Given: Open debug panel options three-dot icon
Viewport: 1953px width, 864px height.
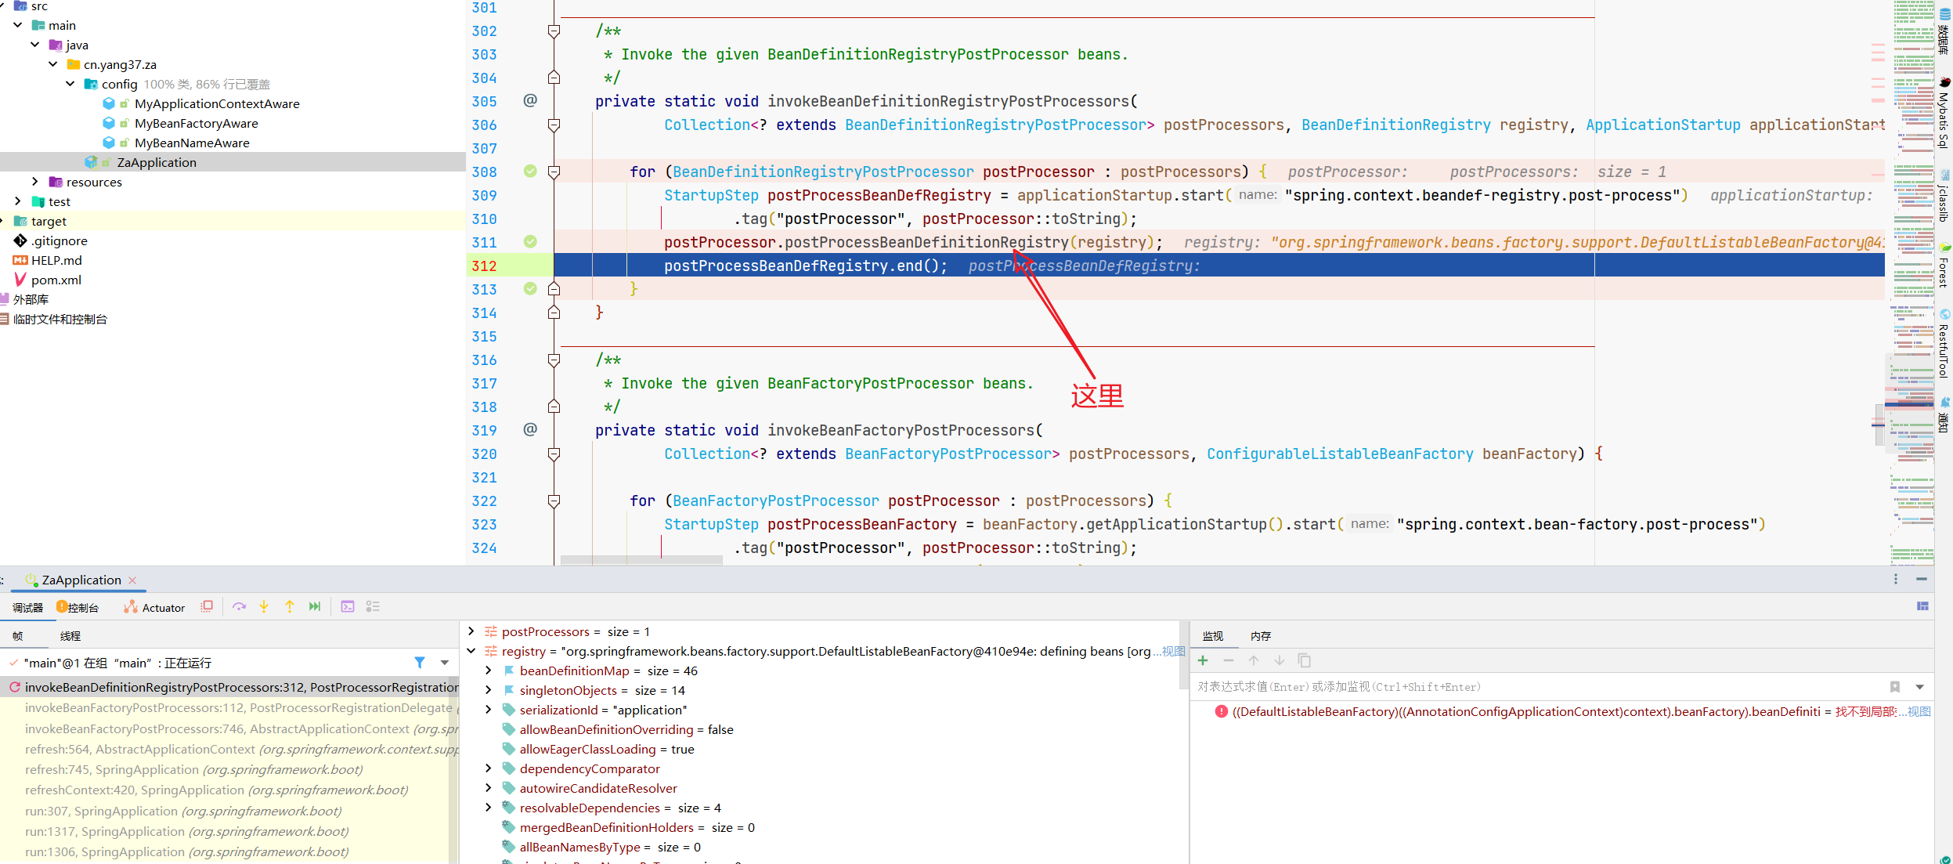Looking at the screenshot, I should coord(1896,579).
